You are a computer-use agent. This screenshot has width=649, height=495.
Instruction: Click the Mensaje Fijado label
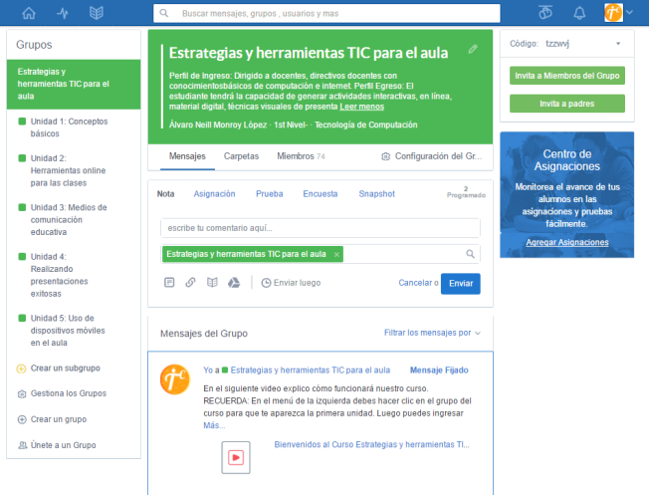point(439,370)
